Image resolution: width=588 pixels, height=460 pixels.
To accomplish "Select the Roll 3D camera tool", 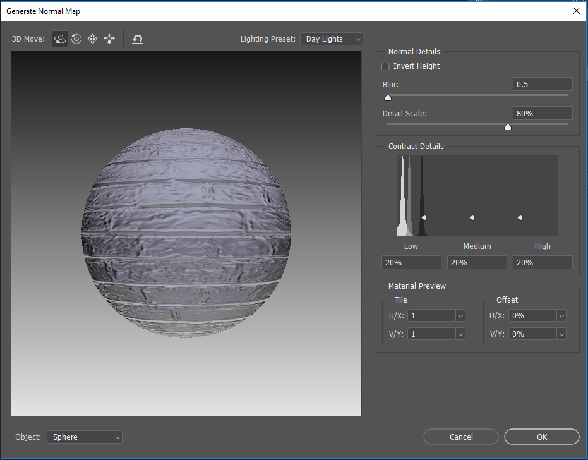I will tap(76, 39).
